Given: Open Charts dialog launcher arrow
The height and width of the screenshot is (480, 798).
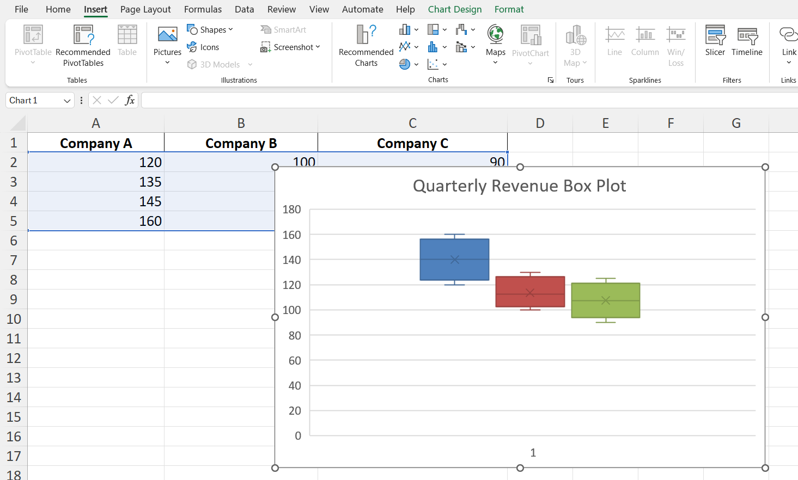Looking at the screenshot, I should [551, 80].
